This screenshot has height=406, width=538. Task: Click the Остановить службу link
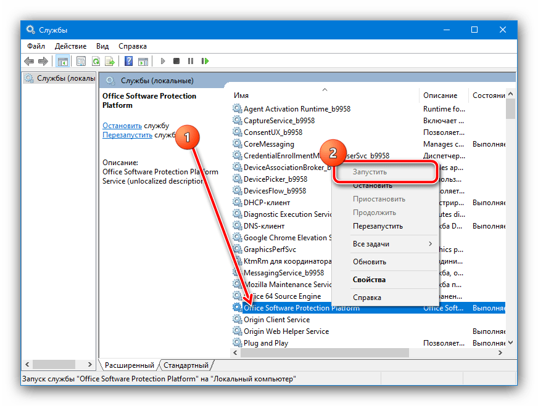(122, 126)
